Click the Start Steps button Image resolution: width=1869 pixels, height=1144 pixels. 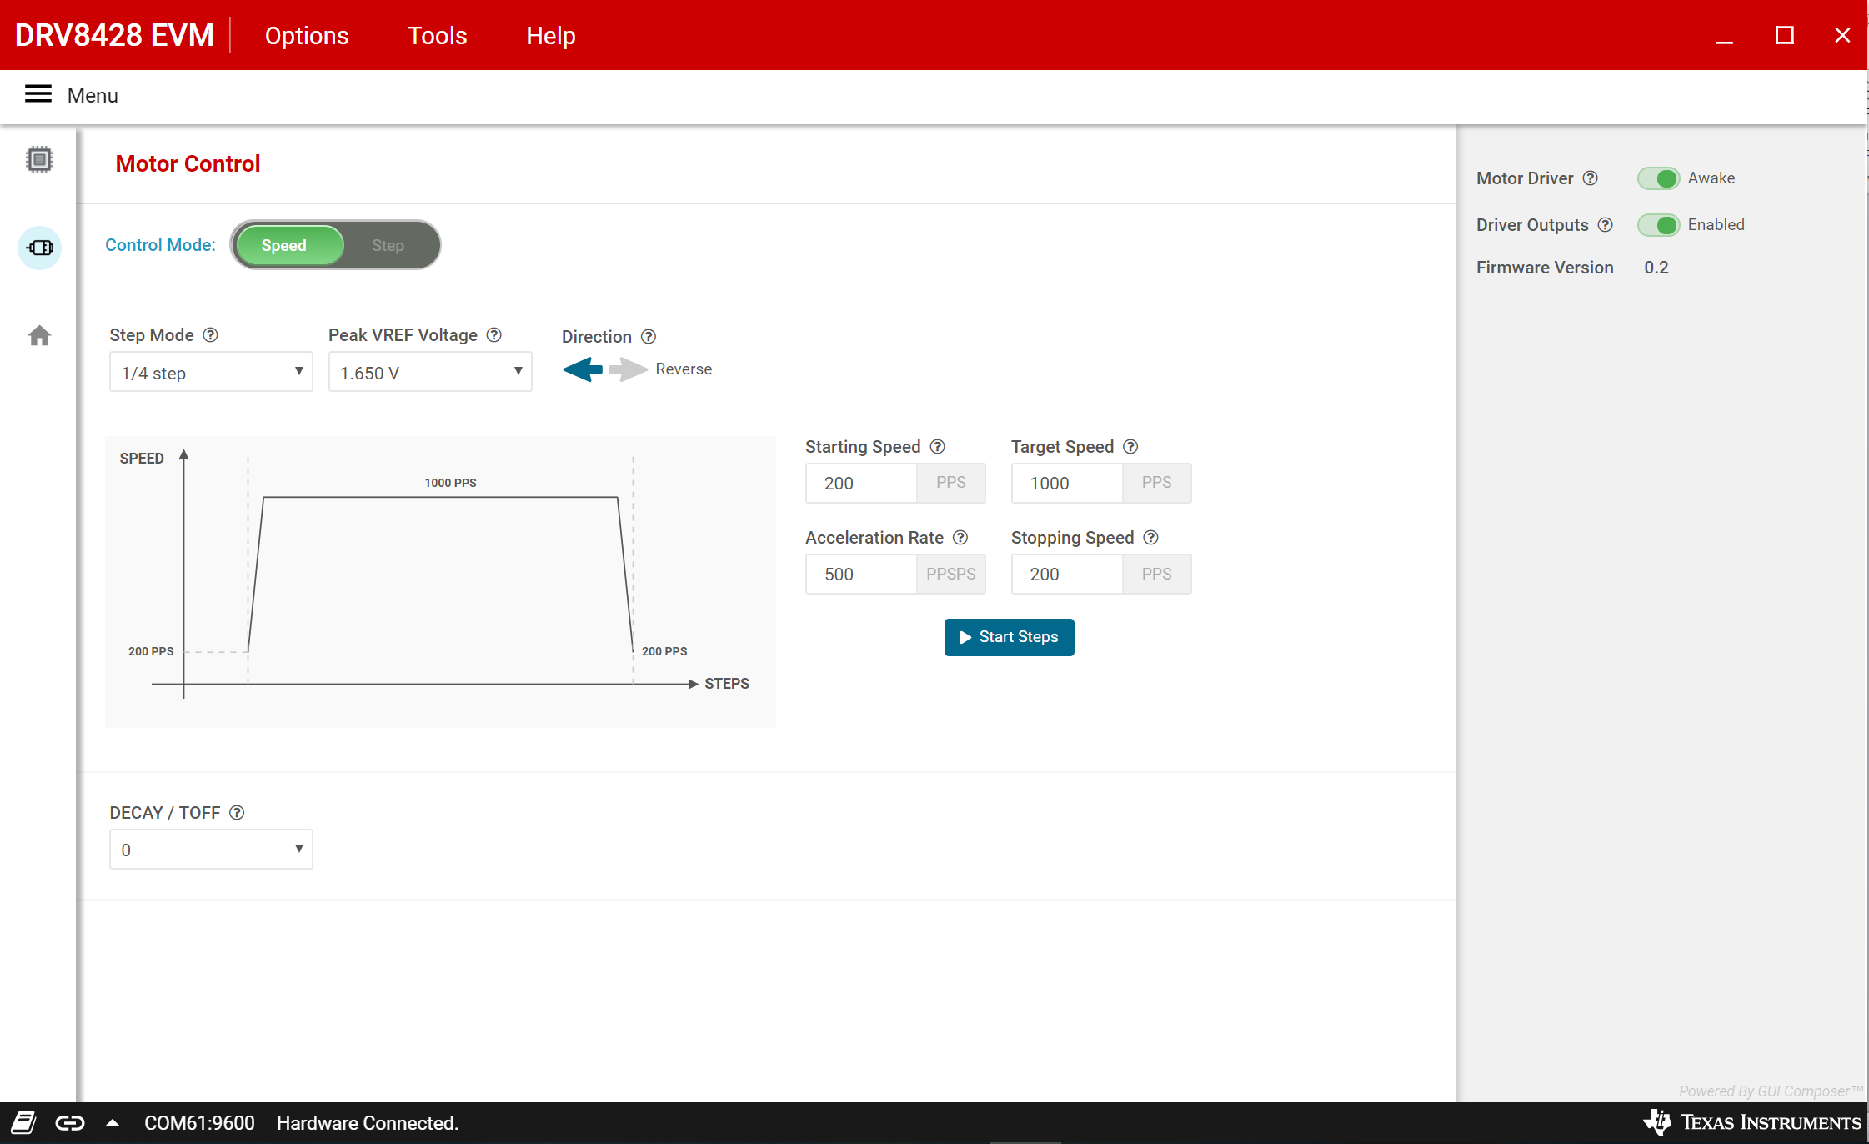pyautogui.click(x=1009, y=637)
